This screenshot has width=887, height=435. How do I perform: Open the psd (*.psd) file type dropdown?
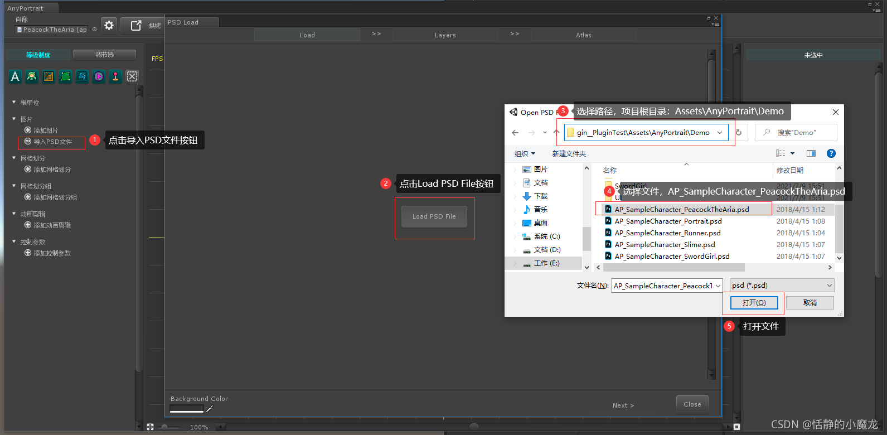point(782,286)
